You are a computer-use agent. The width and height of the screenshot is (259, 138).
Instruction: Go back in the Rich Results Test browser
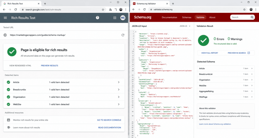[4, 10]
